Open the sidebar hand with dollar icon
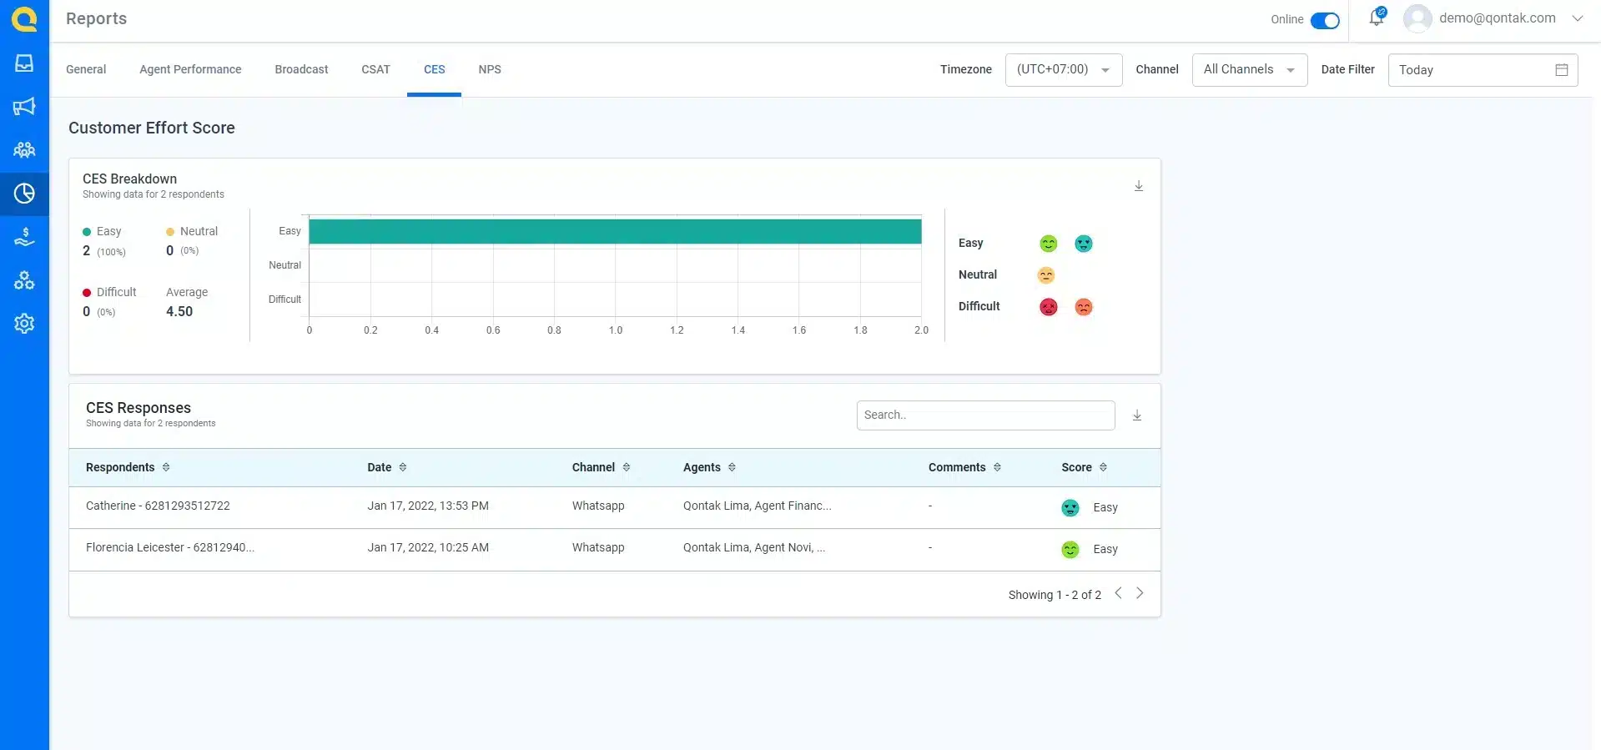1601x750 pixels. pyautogui.click(x=24, y=237)
